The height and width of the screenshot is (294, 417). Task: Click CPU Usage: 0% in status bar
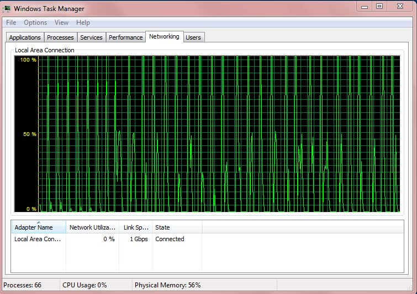85,285
